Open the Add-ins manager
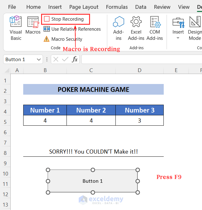 coord(119,28)
